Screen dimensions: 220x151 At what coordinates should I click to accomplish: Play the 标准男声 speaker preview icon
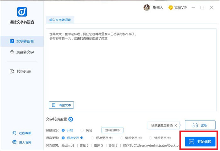(111, 137)
